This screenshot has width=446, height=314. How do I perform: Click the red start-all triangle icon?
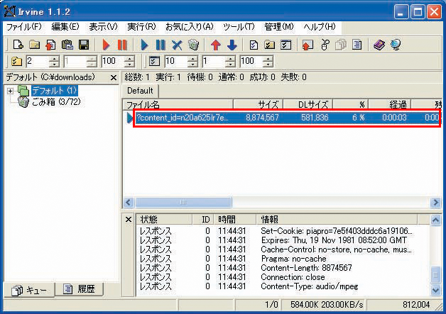(x=106, y=45)
